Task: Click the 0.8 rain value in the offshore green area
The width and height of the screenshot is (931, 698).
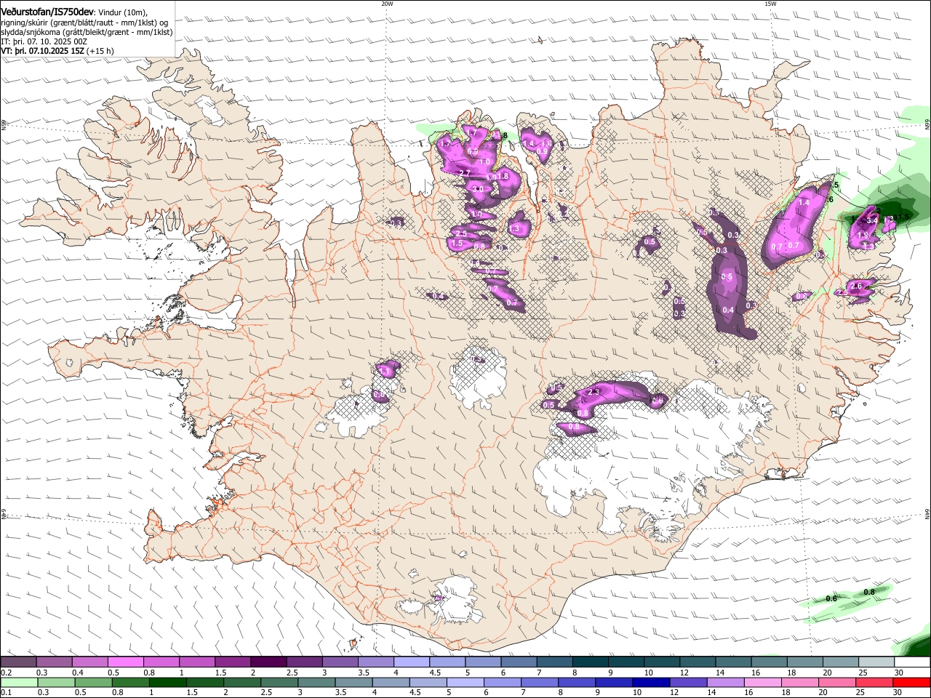Action: point(869,593)
